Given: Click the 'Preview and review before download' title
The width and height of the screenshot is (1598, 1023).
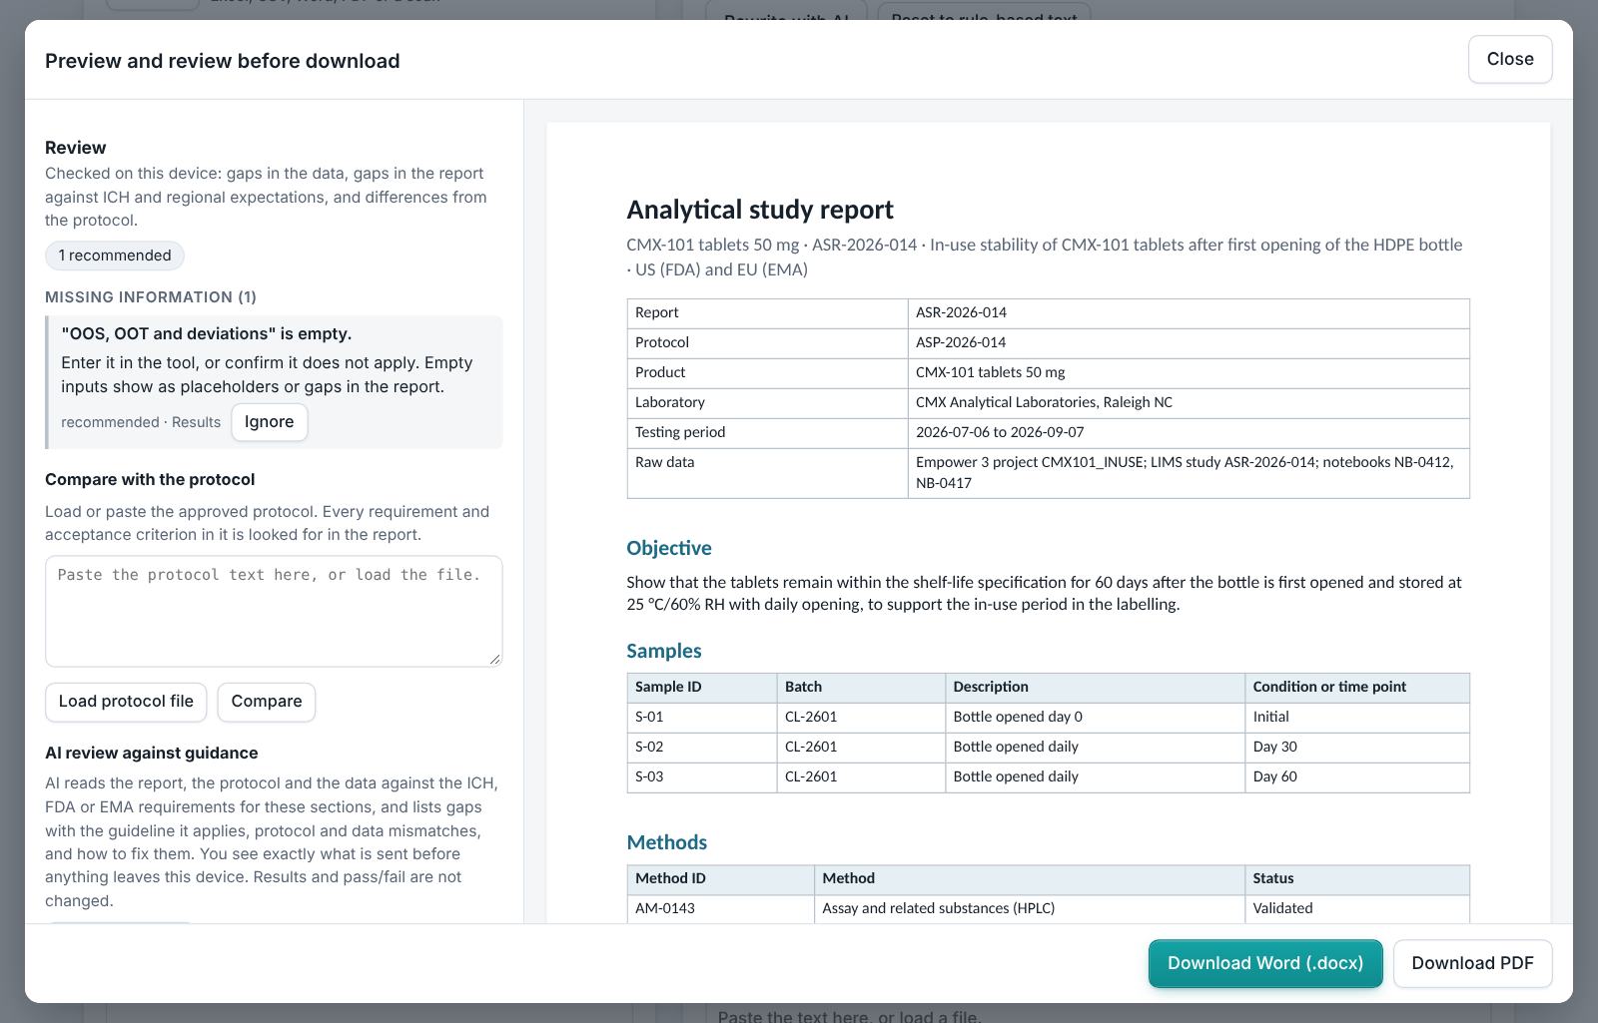Looking at the screenshot, I should coord(223,61).
